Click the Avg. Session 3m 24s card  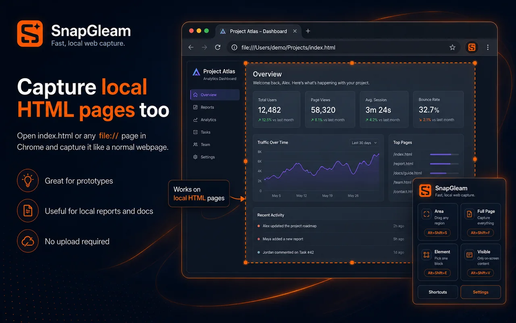tap(384, 109)
